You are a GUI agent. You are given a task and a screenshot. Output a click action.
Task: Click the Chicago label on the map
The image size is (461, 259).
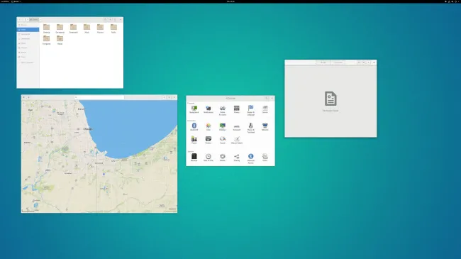click(88, 129)
